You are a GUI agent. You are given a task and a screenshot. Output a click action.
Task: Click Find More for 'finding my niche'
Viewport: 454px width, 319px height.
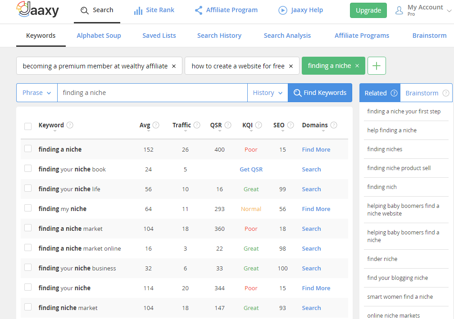[x=316, y=209]
